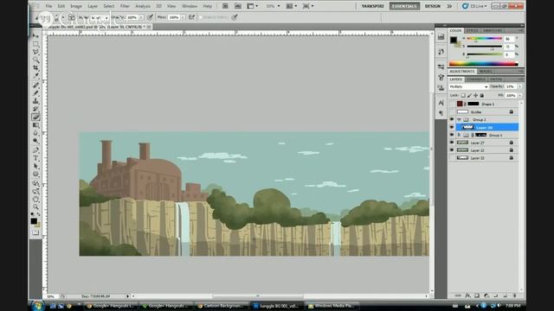This screenshot has width=554, height=311.
Task: Select the Quick Selection tool
Action: (35, 60)
